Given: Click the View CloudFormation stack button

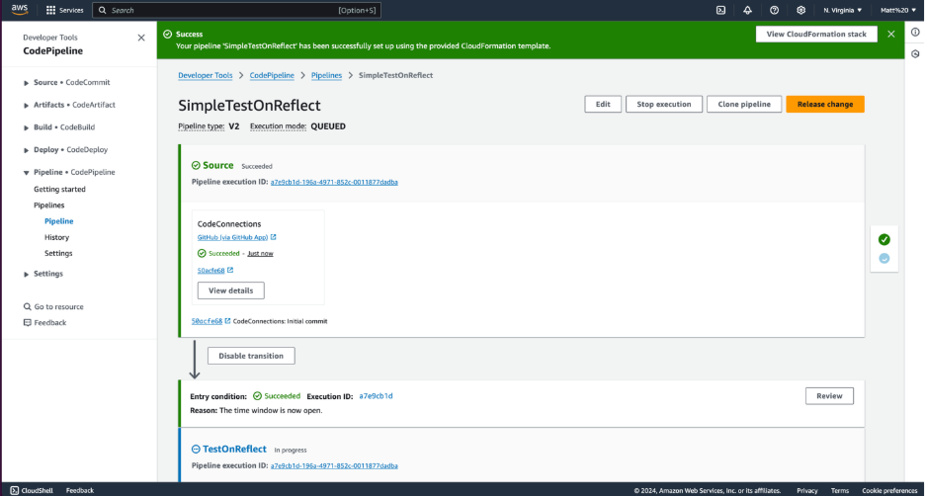Looking at the screenshot, I should 816,35.
